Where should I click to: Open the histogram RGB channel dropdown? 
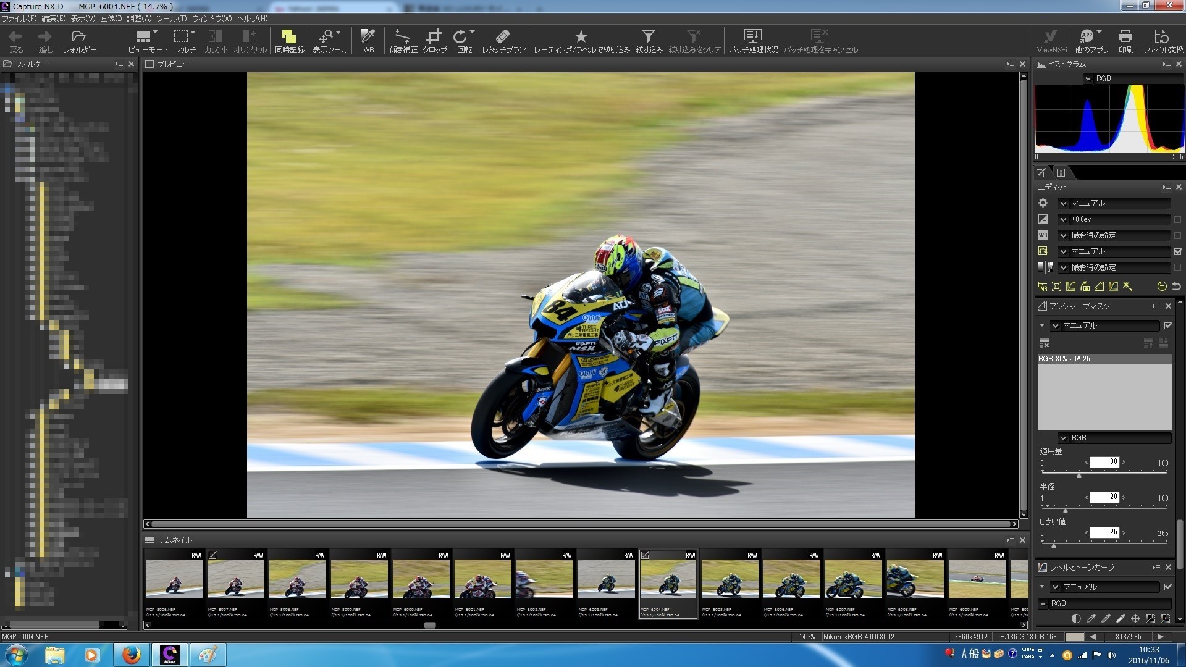pos(1133,78)
